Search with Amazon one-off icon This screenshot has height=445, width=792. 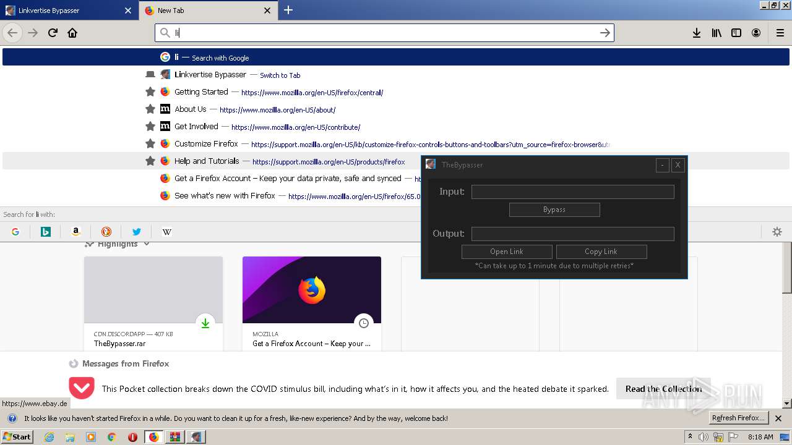(76, 232)
